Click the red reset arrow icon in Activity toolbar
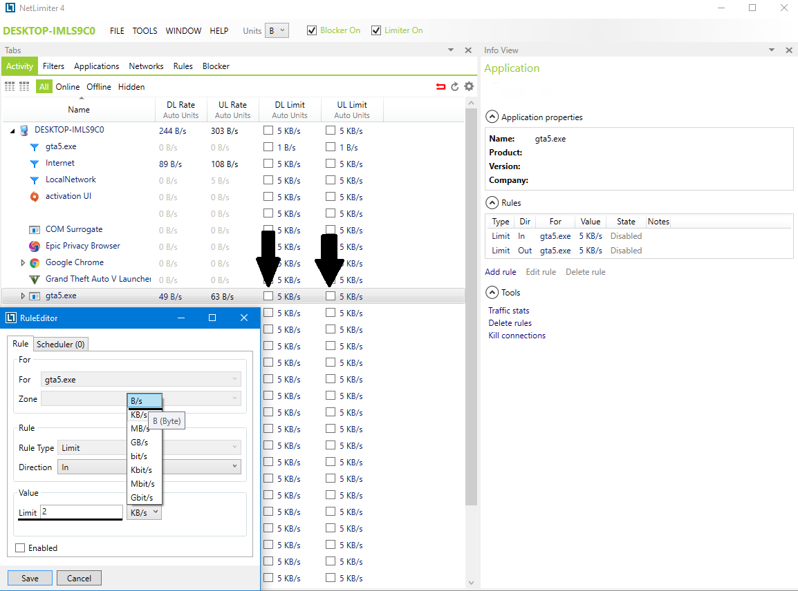798x591 pixels. tap(440, 87)
